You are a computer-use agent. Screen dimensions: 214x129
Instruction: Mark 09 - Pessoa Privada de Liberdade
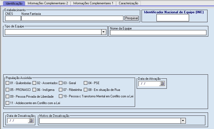pyautogui.click(x=7, y=96)
